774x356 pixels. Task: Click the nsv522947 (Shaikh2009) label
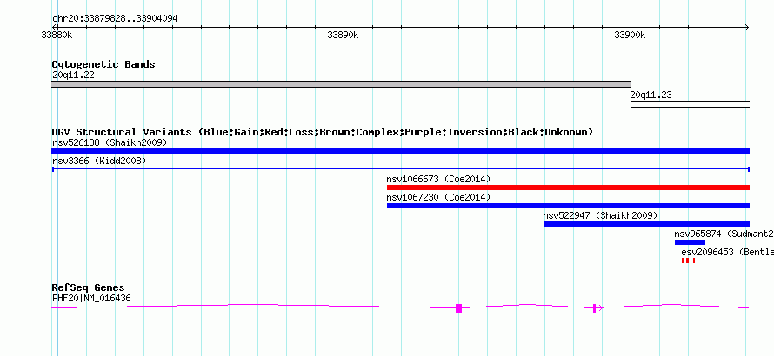pyautogui.click(x=600, y=215)
